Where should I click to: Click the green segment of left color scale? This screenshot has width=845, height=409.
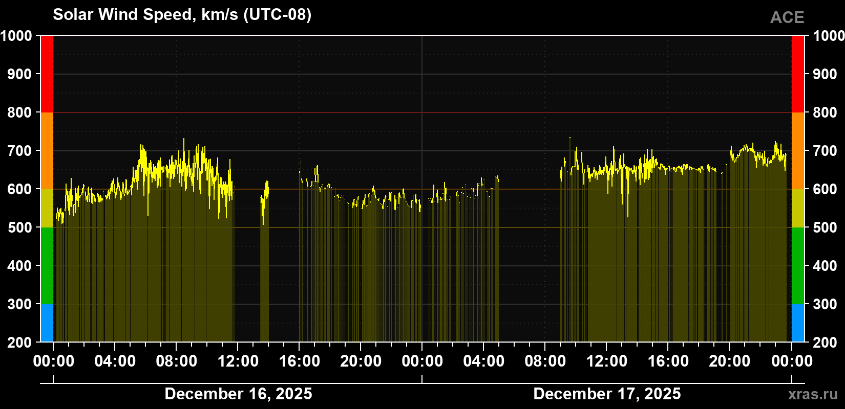(47, 266)
